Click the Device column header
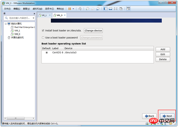178x127 pixels. click(x=109, y=48)
